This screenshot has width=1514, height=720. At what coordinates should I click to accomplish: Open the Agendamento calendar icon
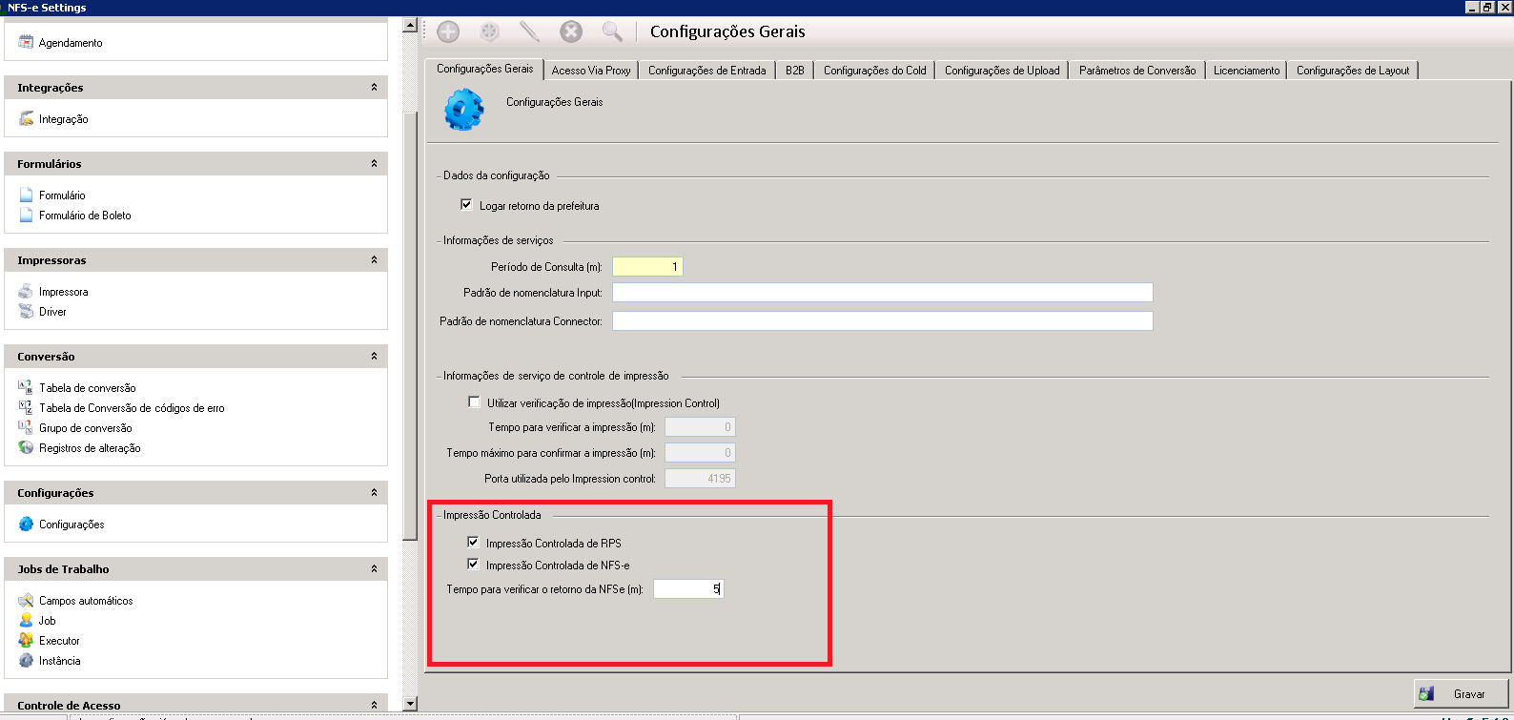[26, 42]
